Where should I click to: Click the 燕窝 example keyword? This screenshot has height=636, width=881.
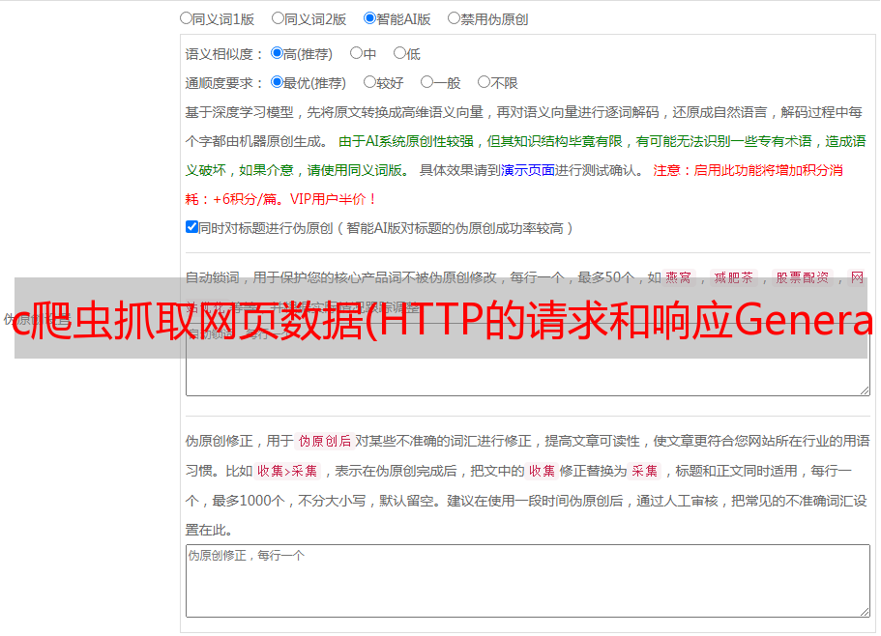[x=678, y=277]
